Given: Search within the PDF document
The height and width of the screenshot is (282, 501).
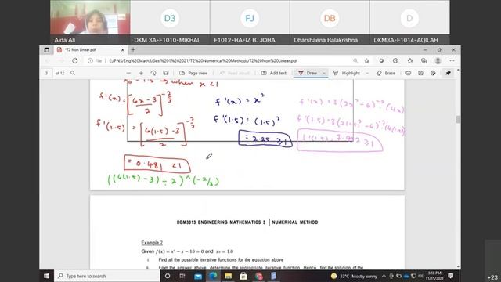Looking at the screenshot, I should coord(73,73).
